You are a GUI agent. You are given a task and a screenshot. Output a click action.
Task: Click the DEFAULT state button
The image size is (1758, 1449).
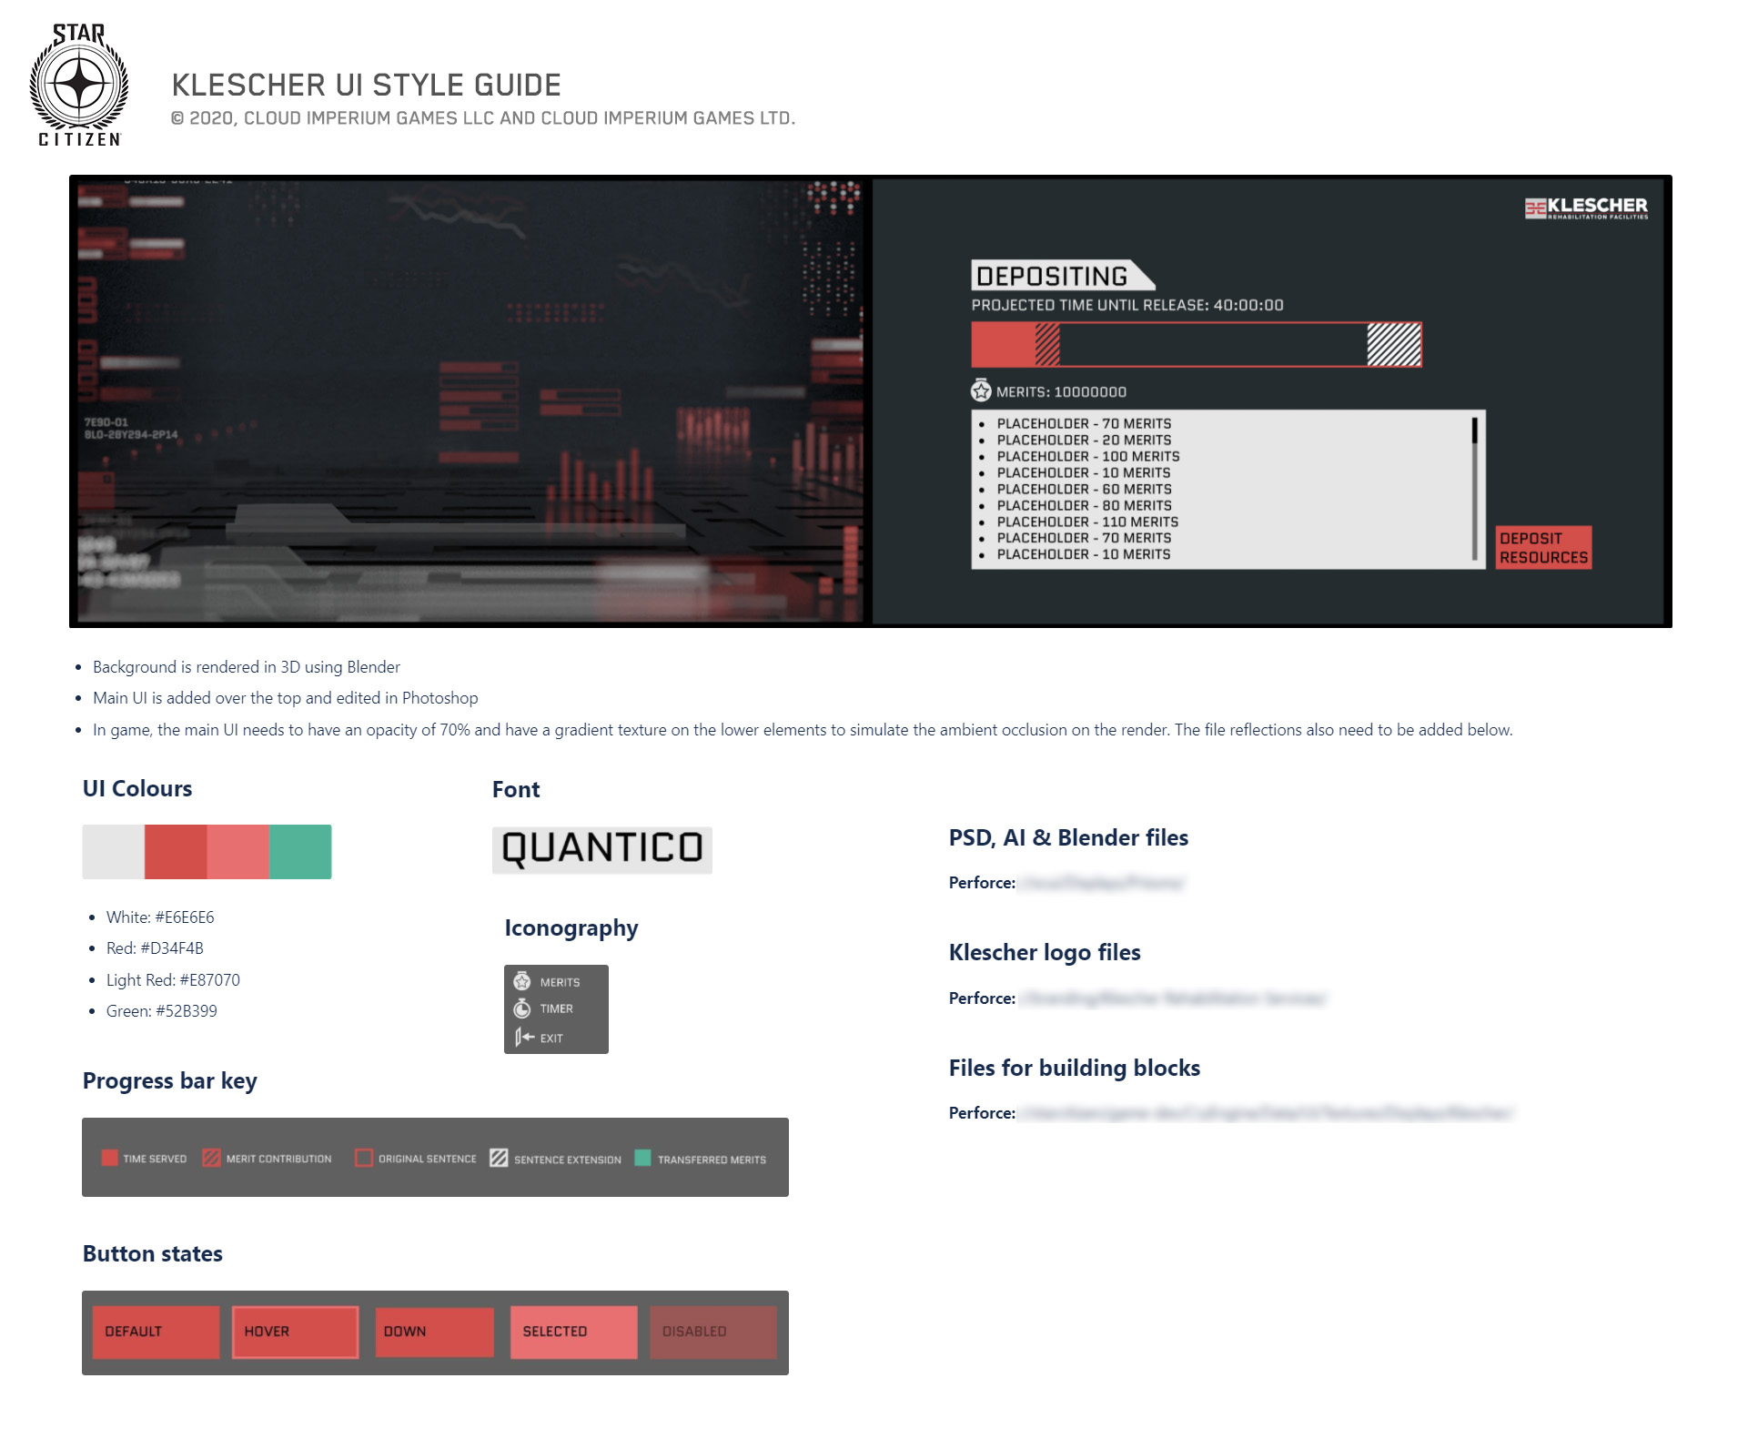coord(156,1332)
